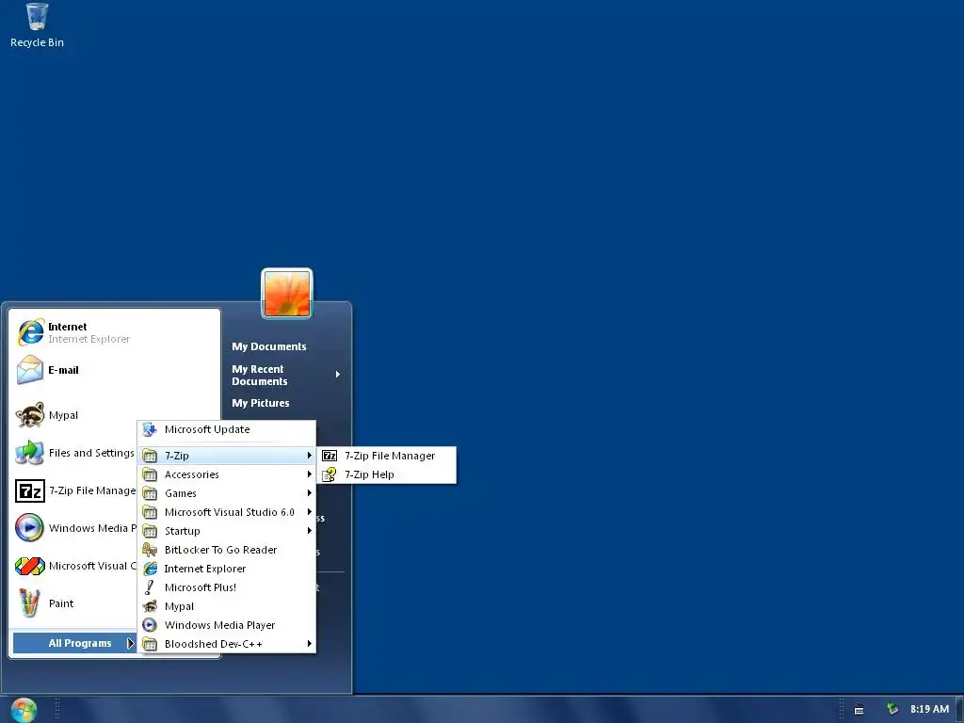Click the Accessories label in programs list
Viewport: 964px width, 723px height.
(192, 474)
